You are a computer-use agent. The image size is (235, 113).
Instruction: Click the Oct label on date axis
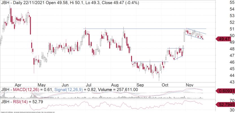(165, 85)
